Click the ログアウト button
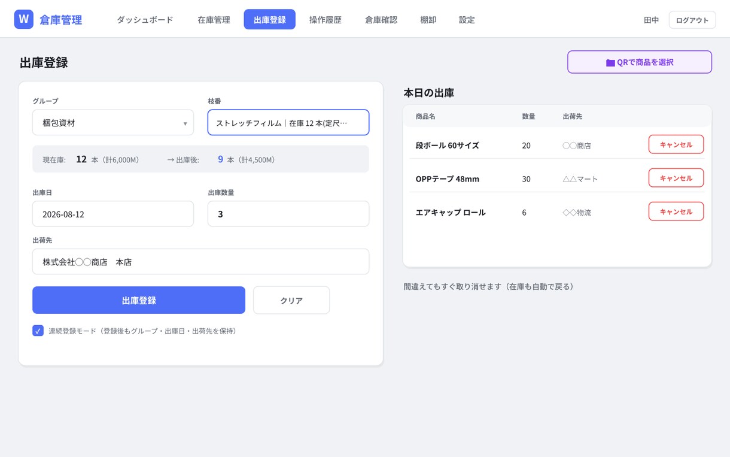Image resolution: width=730 pixels, height=457 pixels. pyautogui.click(x=692, y=20)
